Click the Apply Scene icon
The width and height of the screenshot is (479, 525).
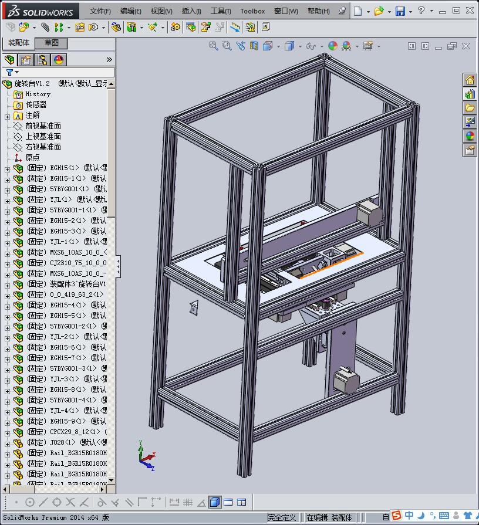click(x=346, y=46)
